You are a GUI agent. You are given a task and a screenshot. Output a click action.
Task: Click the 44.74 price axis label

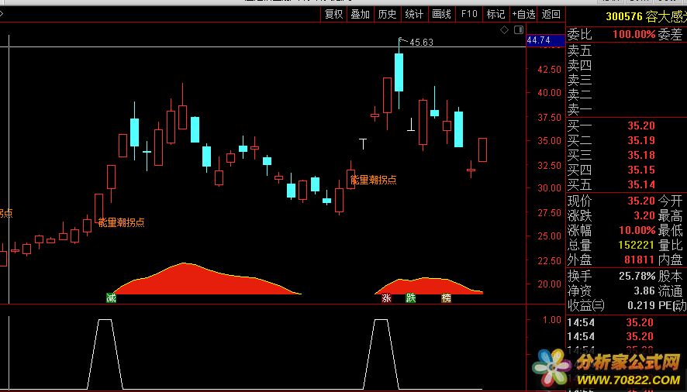[x=538, y=40]
